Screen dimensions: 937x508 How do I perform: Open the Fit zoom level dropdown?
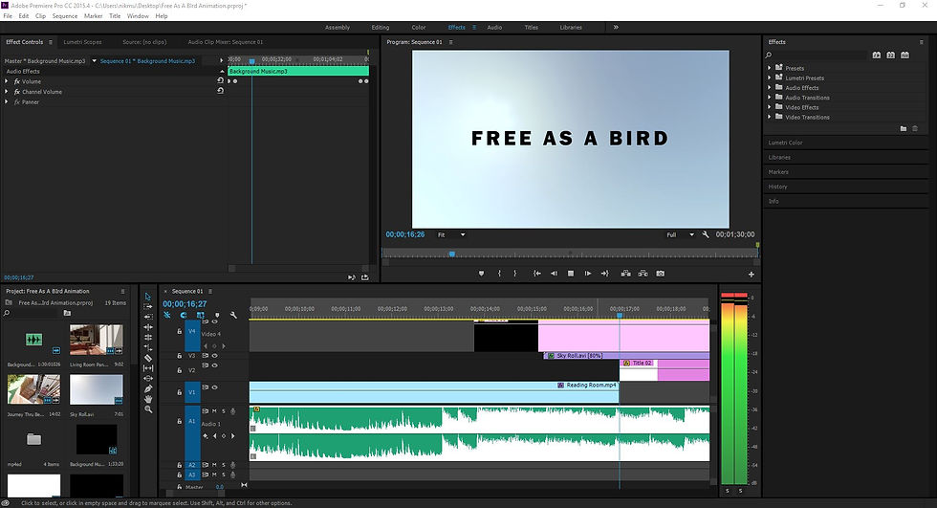(x=451, y=235)
